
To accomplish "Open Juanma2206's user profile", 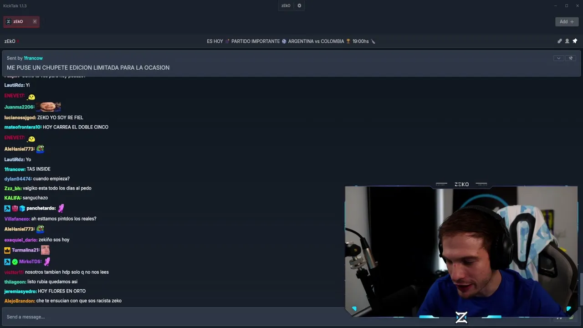I will click(x=20, y=107).
